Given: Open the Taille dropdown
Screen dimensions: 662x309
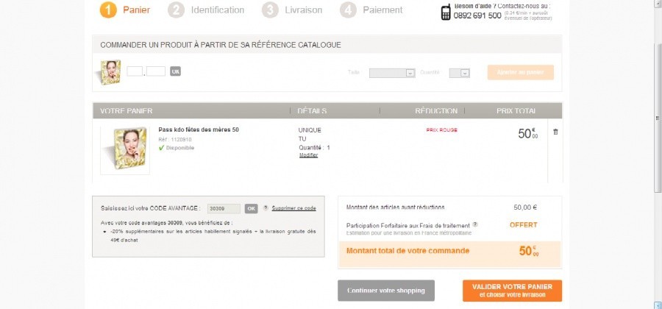Looking at the screenshot, I should click(392, 73).
